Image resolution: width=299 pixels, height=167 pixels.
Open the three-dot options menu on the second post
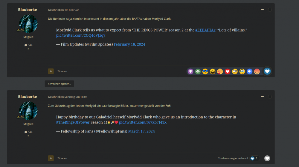(262, 97)
